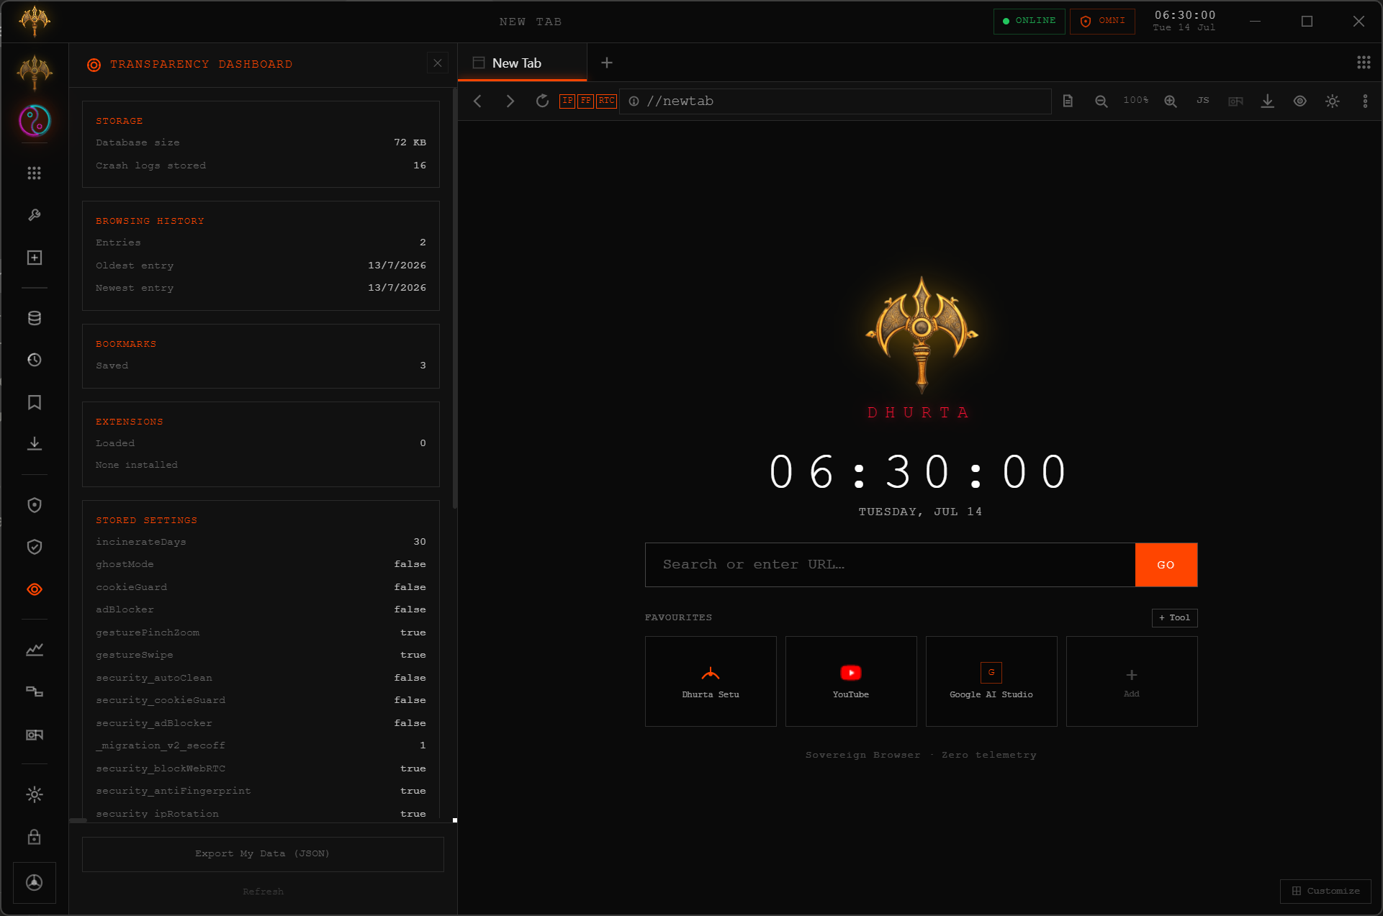1383x916 pixels.
Task: Open bookmarks icon in sidebar
Action: coord(35,402)
